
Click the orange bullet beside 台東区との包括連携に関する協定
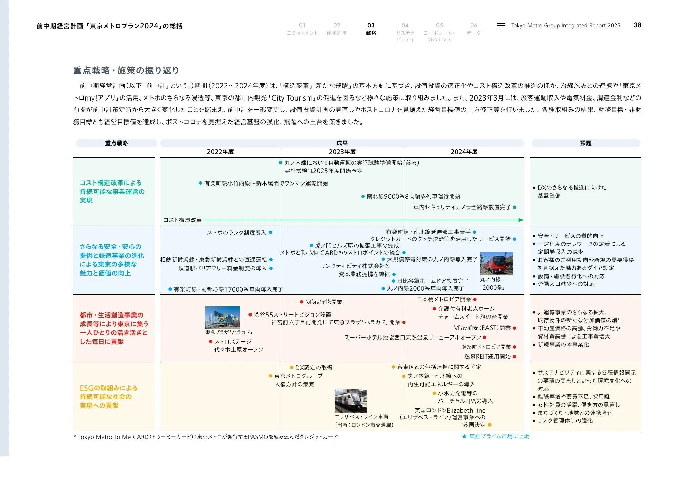click(x=393, y=367)
